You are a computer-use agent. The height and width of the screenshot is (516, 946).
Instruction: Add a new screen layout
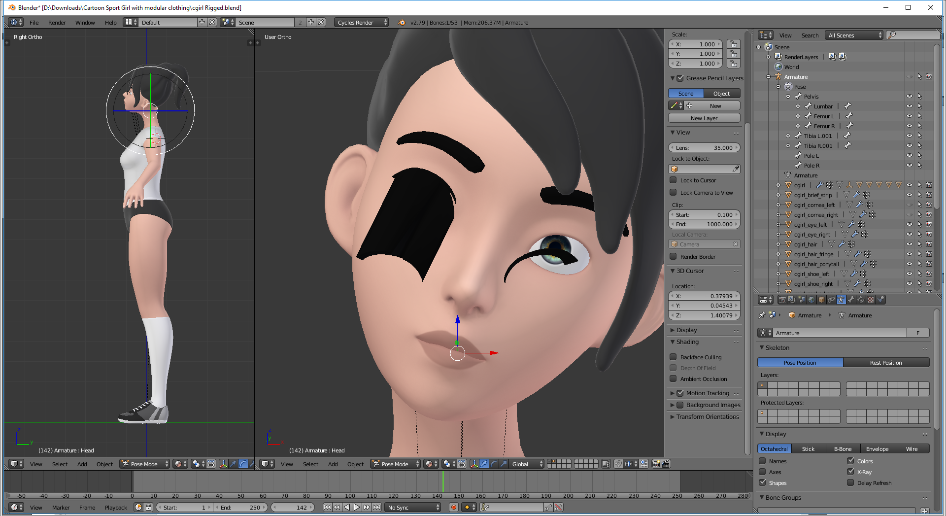(x=202, y=22)
